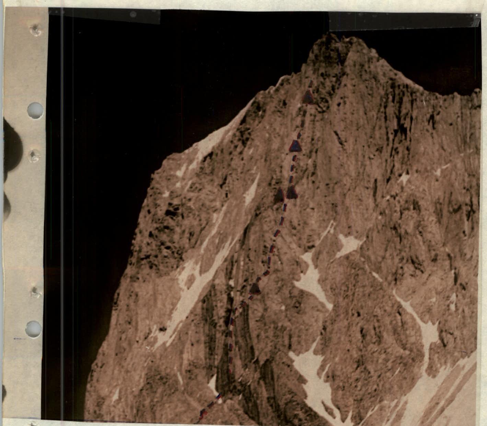This screenshot has width=487, height=426.
Task: Click the topmost staple mark in the left margin
Action: click(x=36, y=31)
